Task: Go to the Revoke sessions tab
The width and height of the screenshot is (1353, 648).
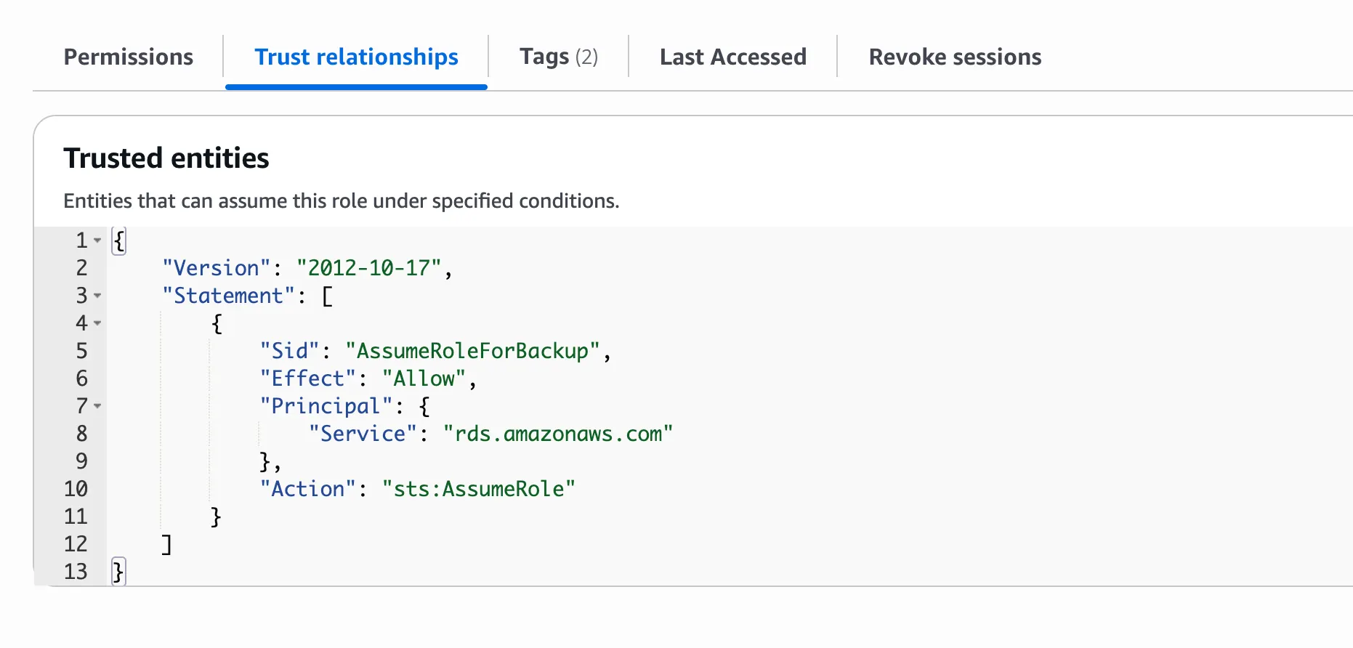Action: click(955, 57)
